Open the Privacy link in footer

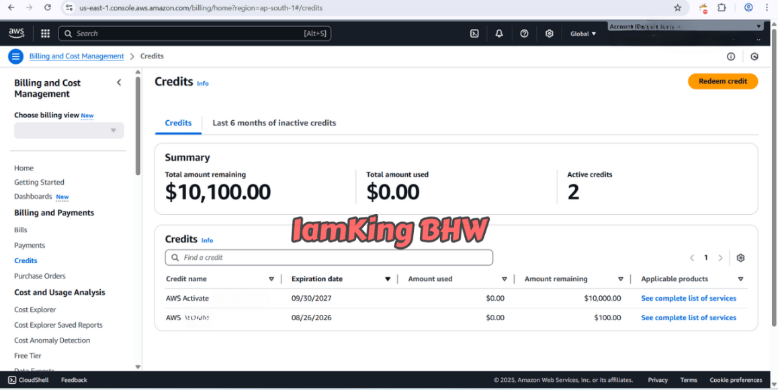coord(658,380)
